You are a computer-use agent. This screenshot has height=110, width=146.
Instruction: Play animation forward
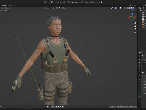pyautogui.click(x=58, y=107)
